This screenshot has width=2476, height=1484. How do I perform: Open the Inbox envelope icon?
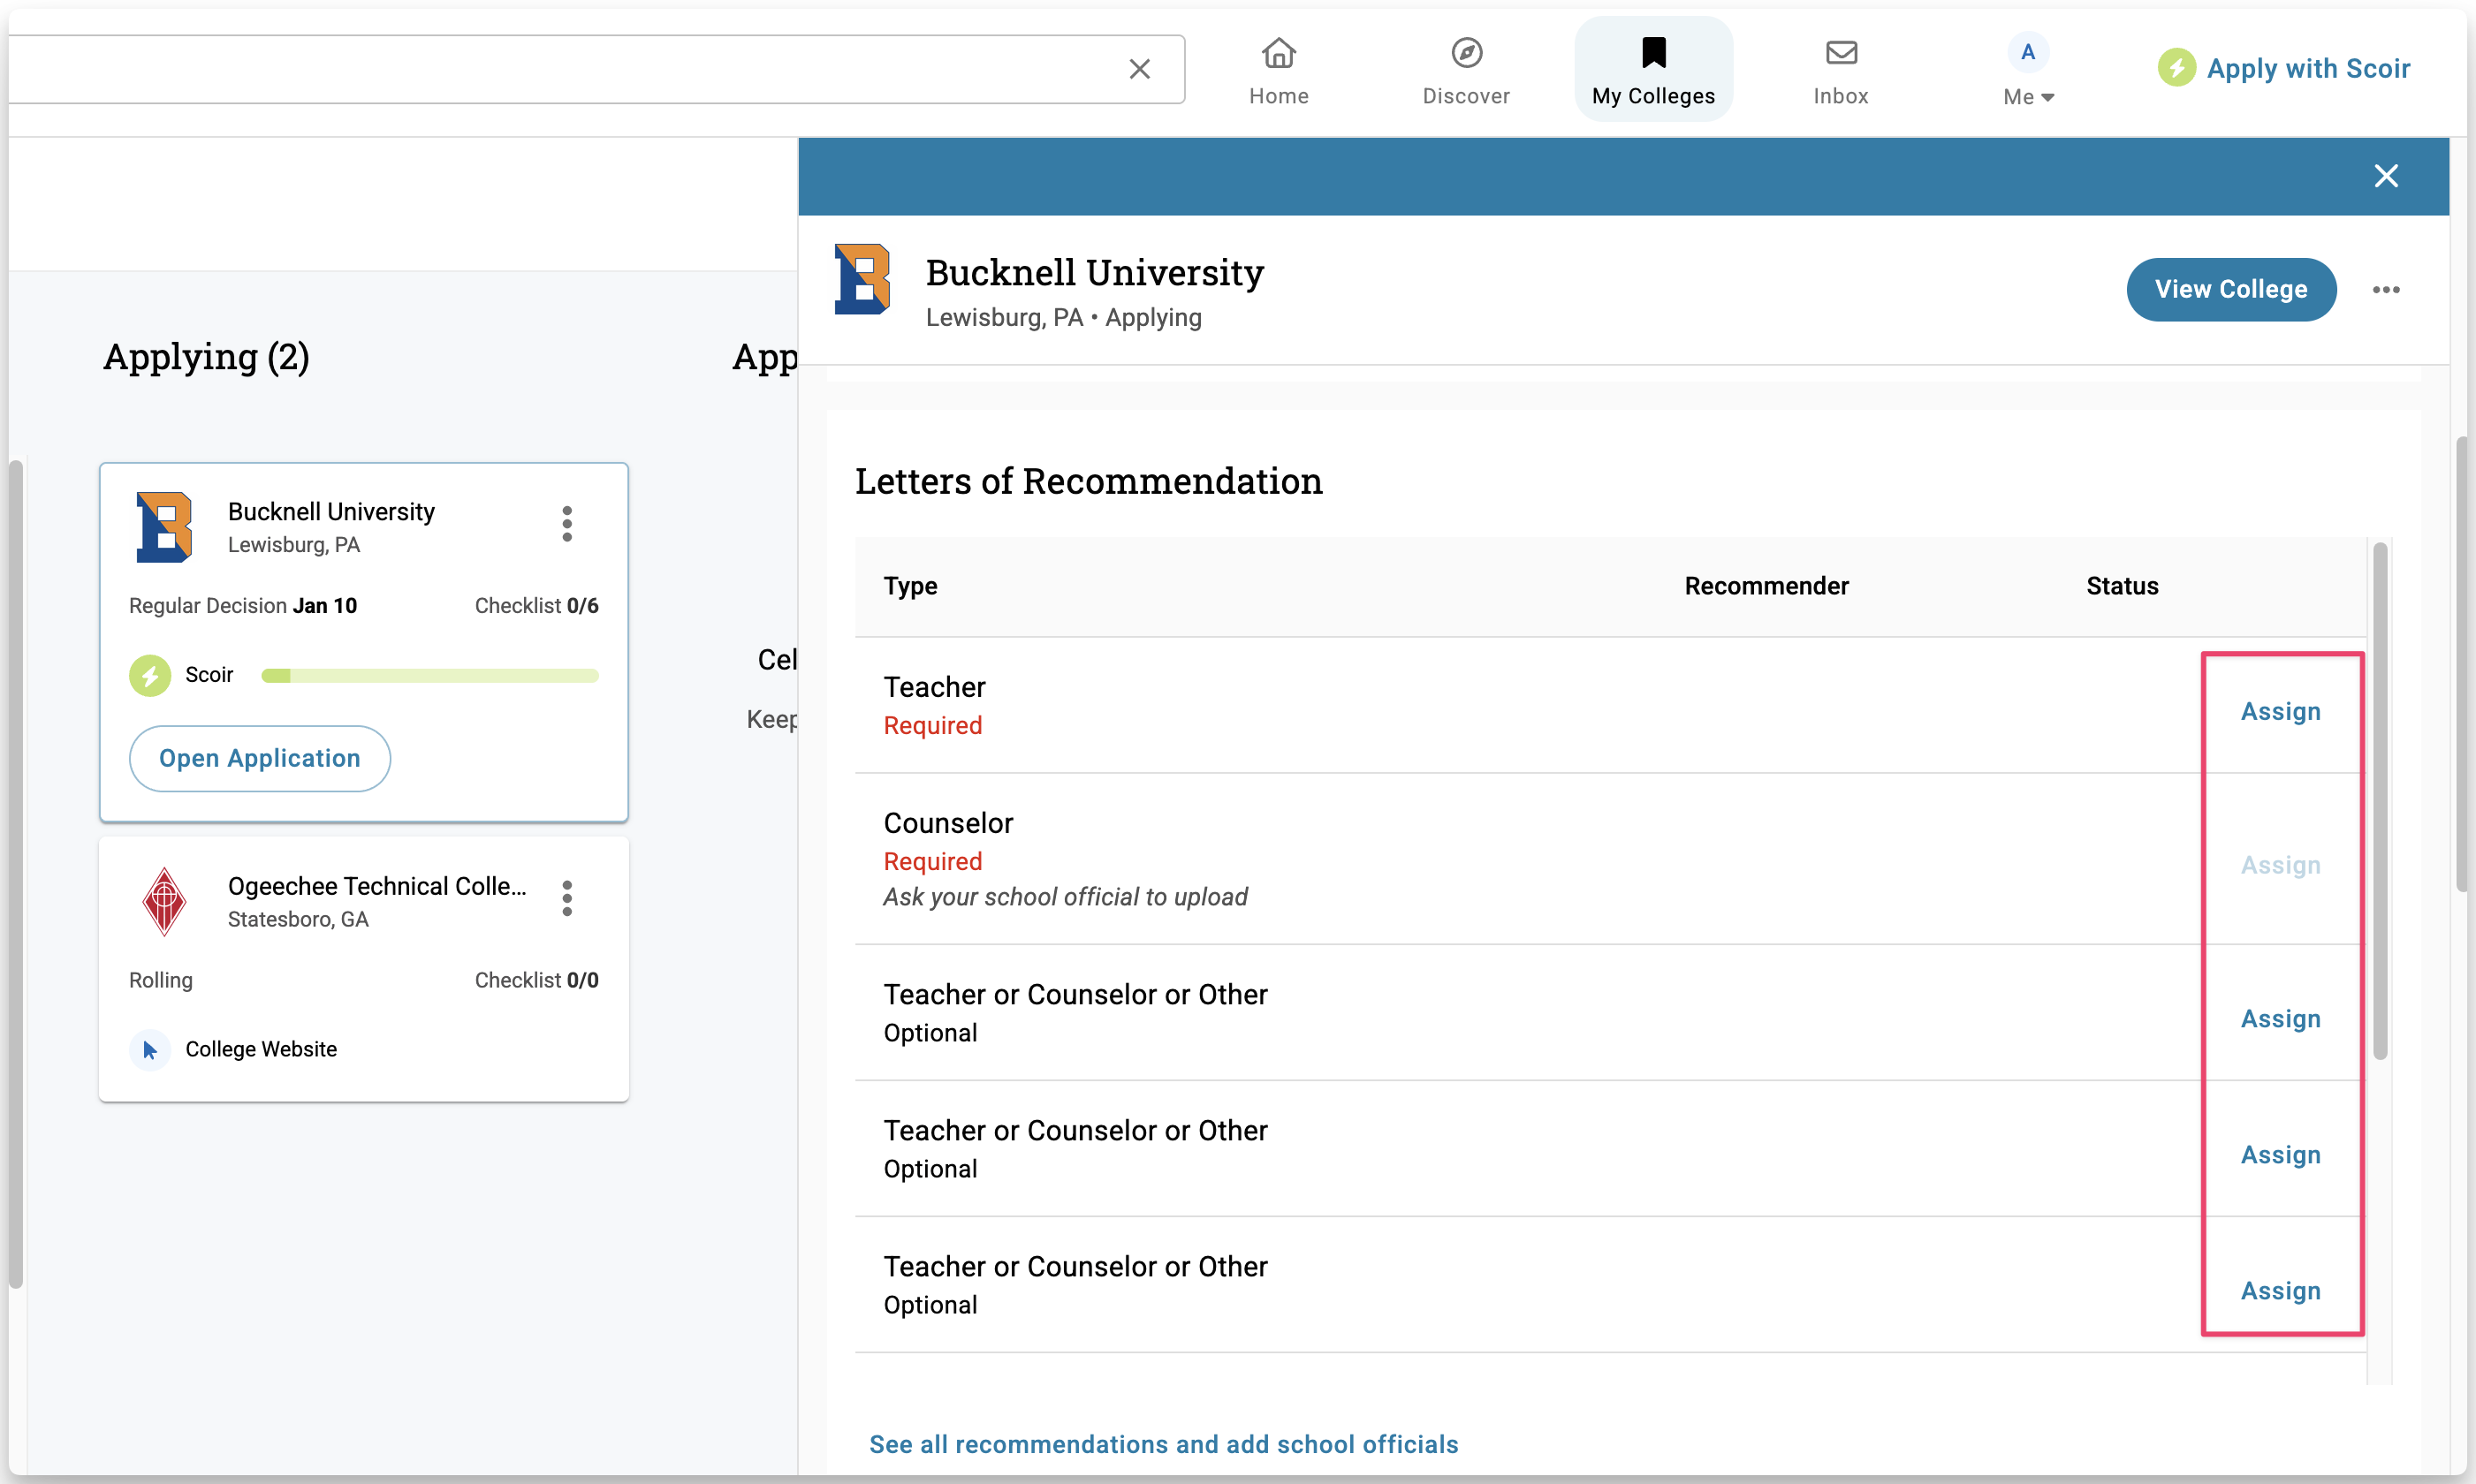click(x=1840, y=53)
